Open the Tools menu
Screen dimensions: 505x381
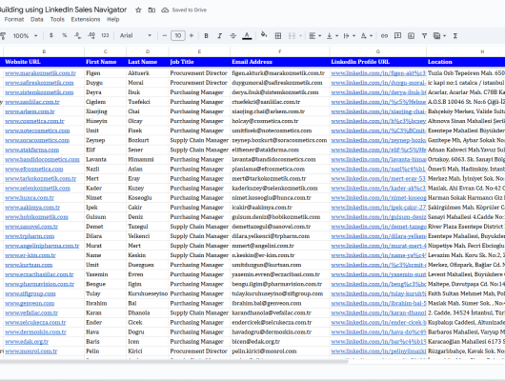[57, 19]
